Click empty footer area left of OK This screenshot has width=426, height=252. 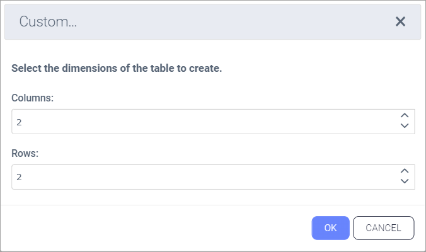click(158, 228)
